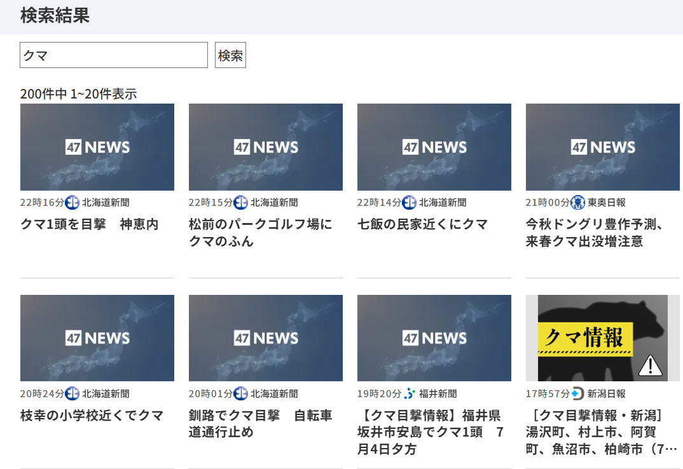Click the 東奥日報 source name
Viewport: 683px width, 469px height.
click(x=607, y=203)
